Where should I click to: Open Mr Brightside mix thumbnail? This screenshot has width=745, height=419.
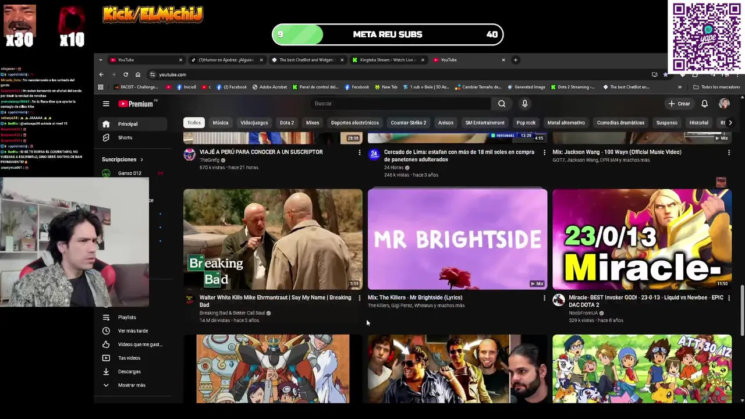point(457,239)
